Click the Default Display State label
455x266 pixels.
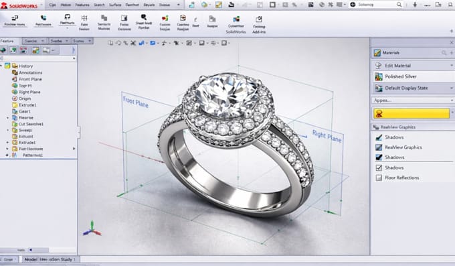pos(406,88)
